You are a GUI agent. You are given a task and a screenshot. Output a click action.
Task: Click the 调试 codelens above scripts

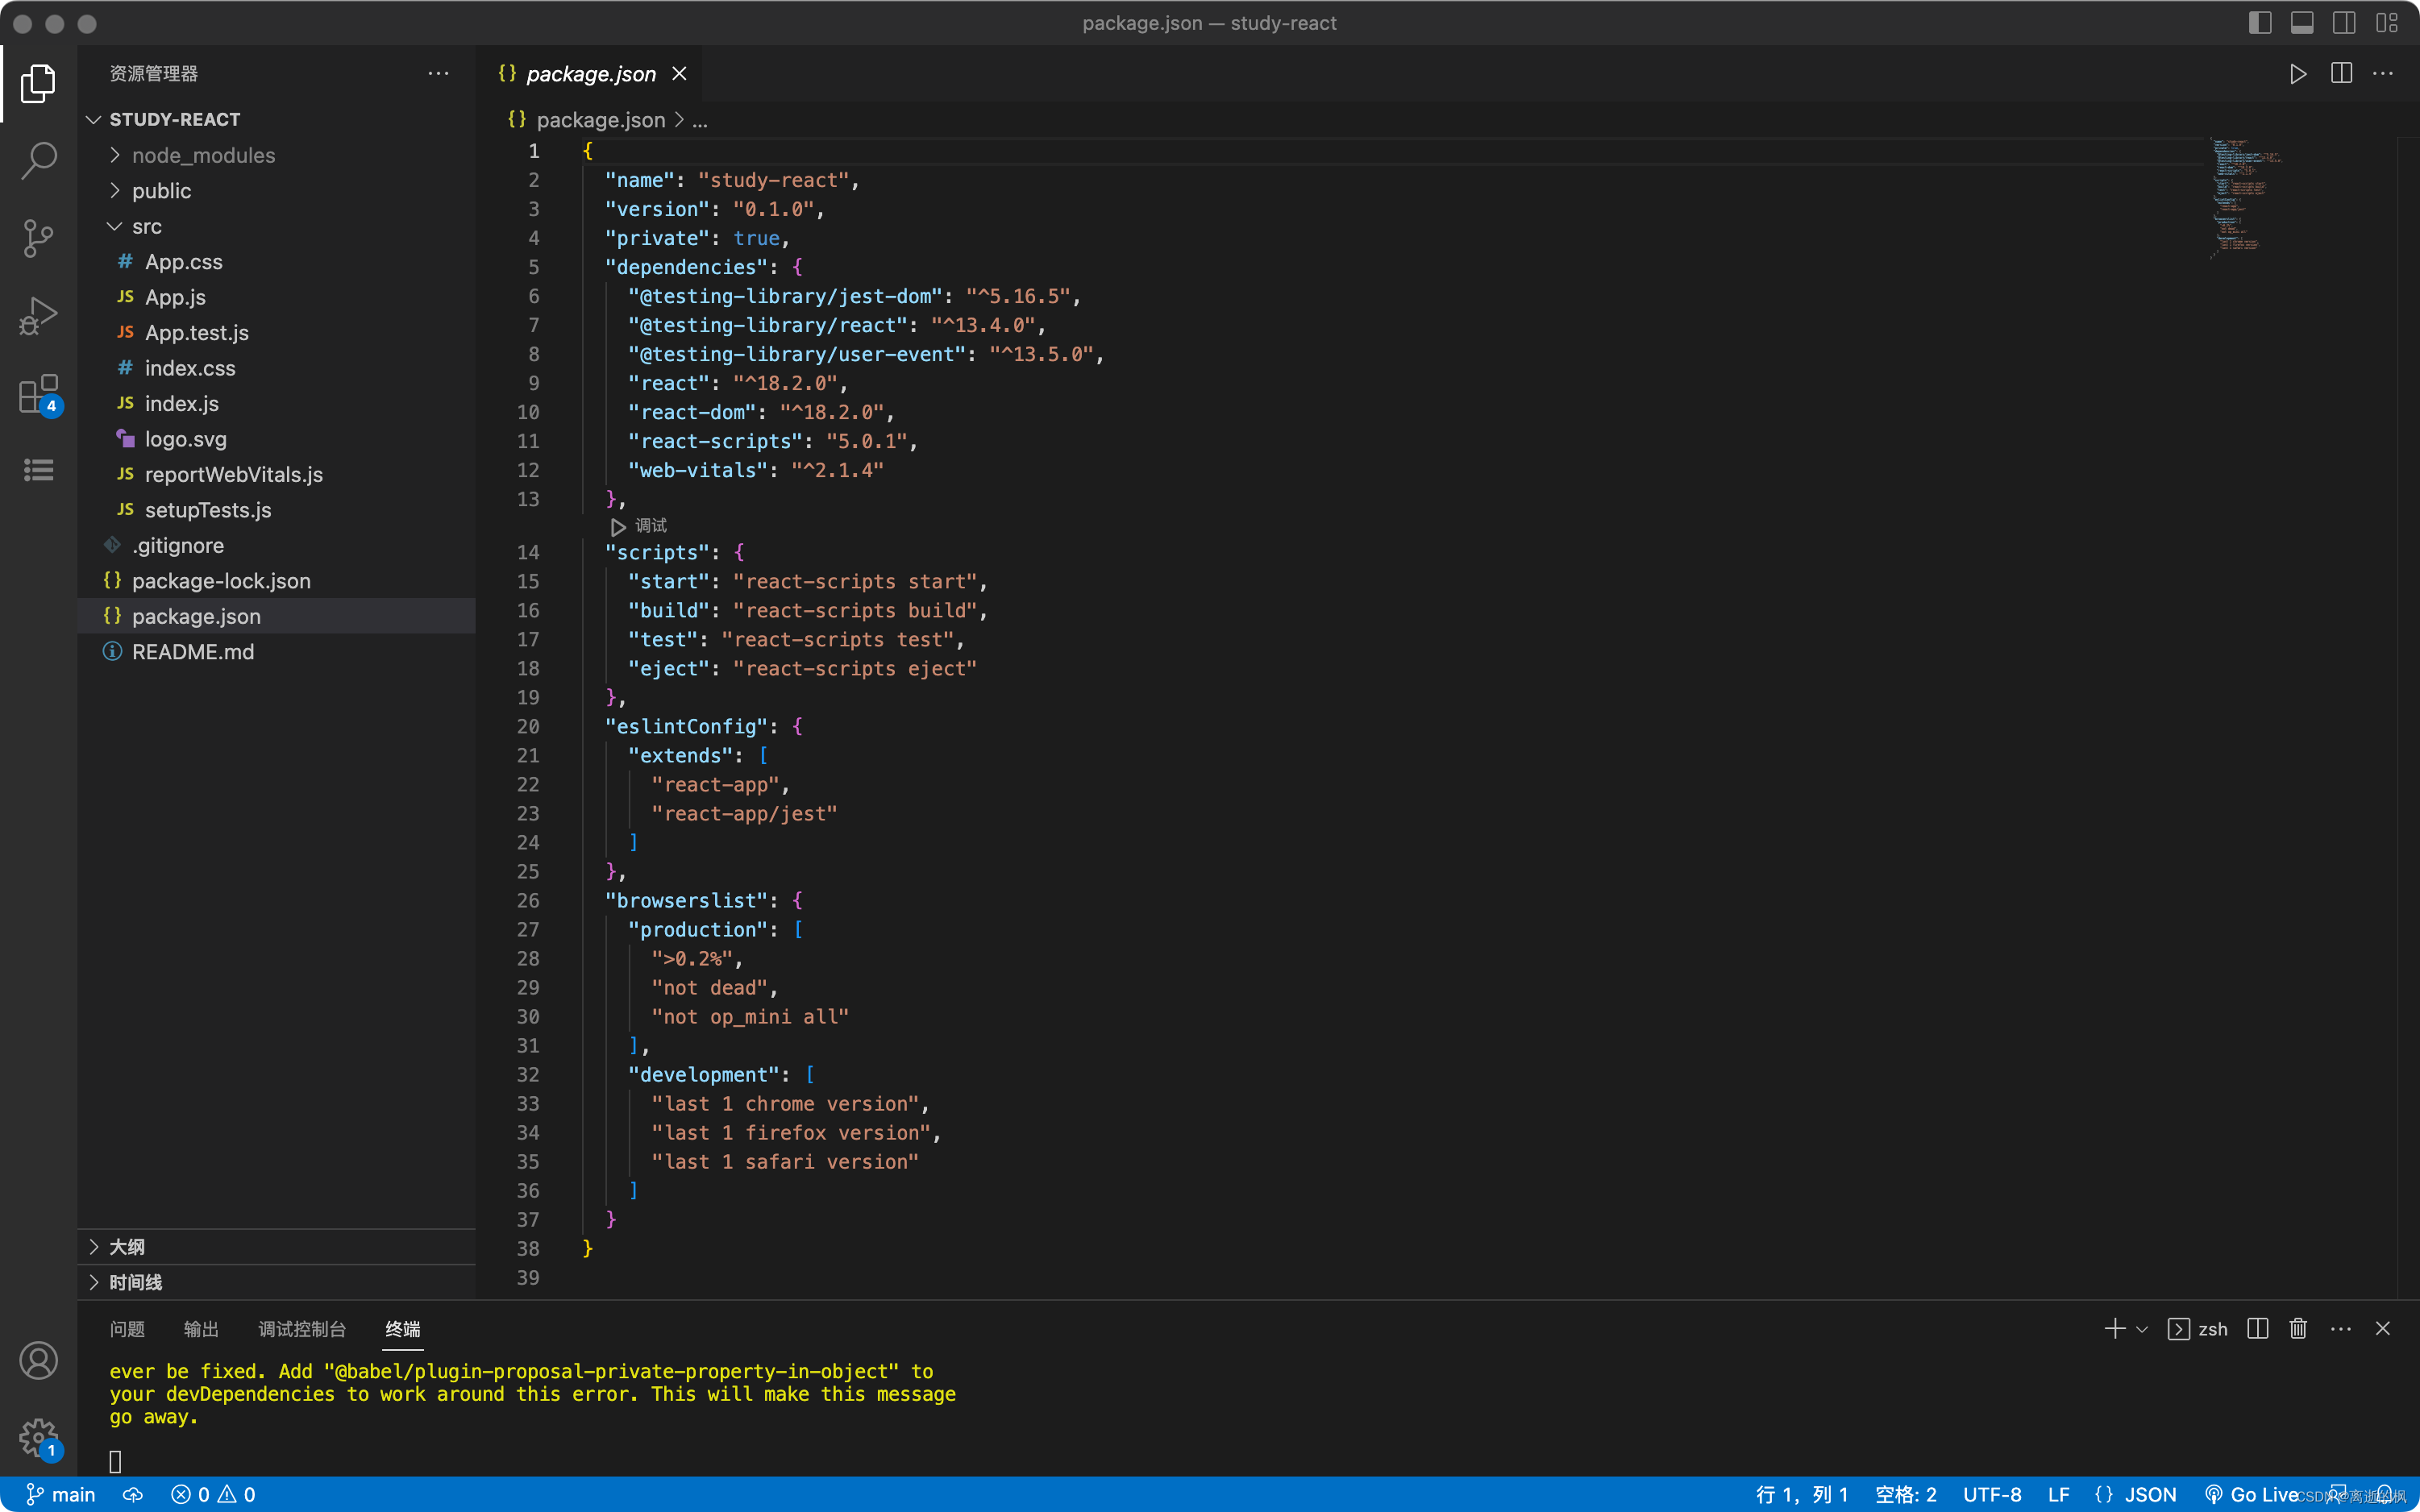click(650, 525)
